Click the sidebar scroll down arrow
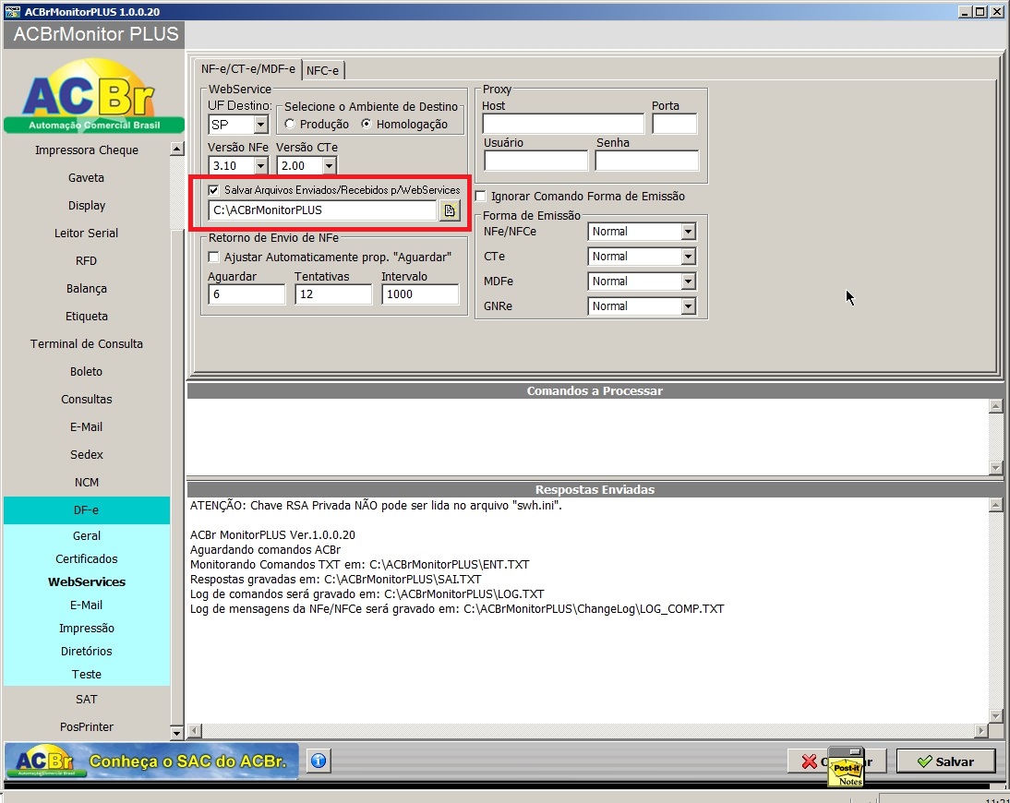Screen dimensions: 1010x803 [x=177, y=733]
